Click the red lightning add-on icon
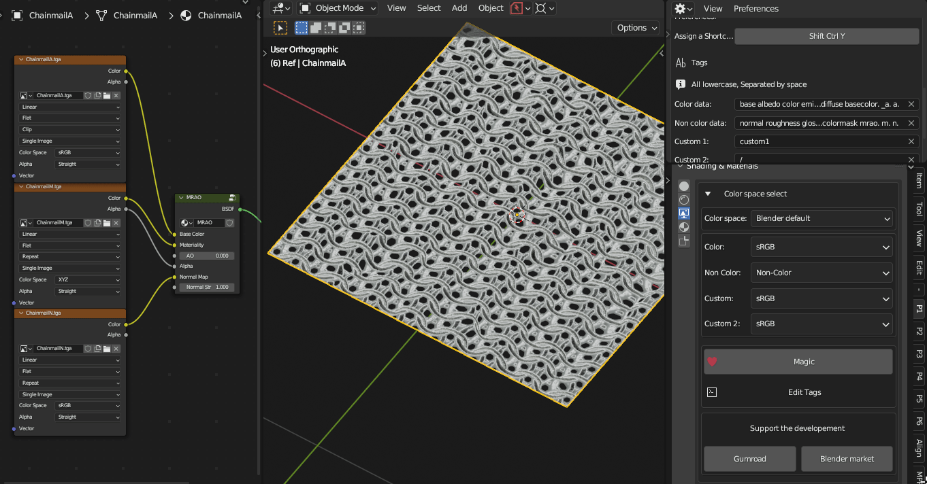The height and width of the screenshot is (484, 927). [517, 8]
